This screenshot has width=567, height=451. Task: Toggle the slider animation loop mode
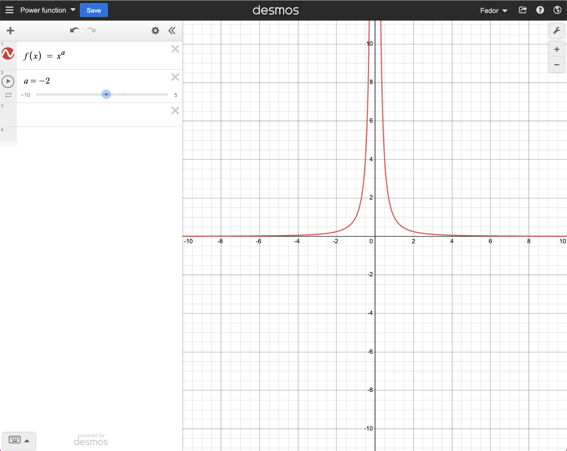(x=8, y=95)
